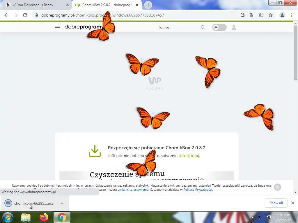298x223 pixels.
Task: Toggle the light/dark theme switch
Action: [219, 27]
